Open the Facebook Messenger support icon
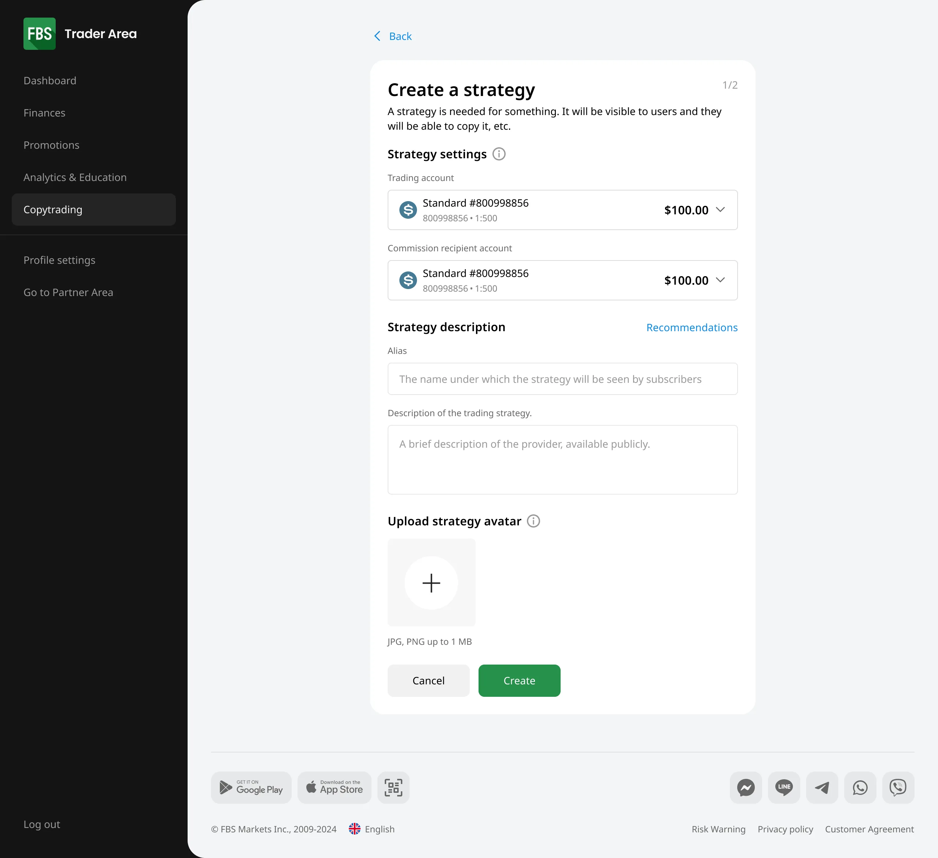 click(x=745, y=787)
